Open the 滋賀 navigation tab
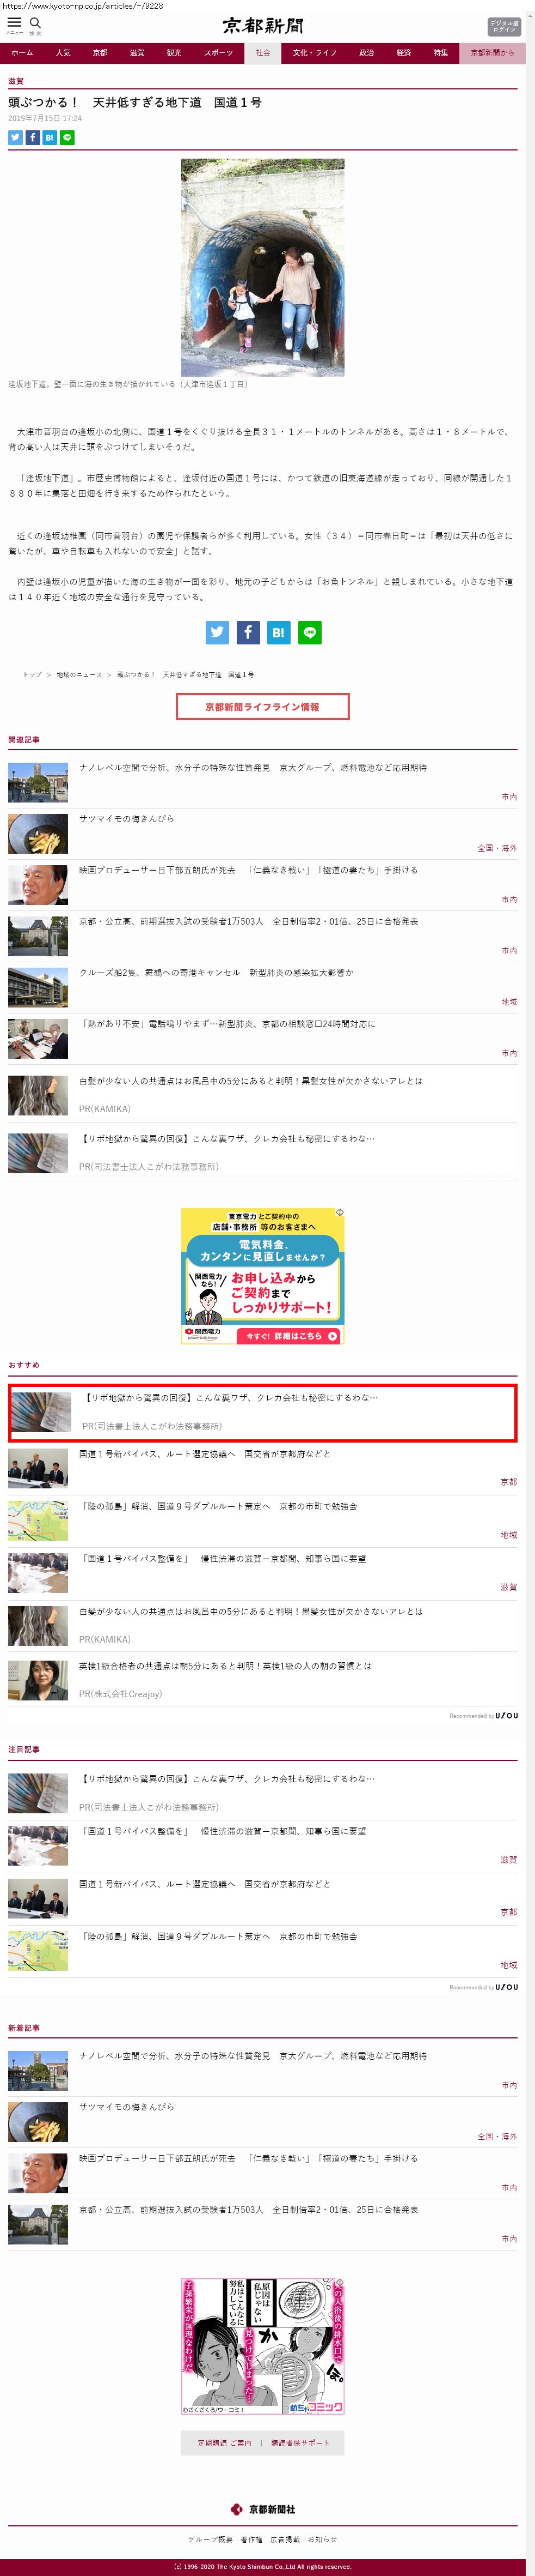Viewport: 535px width, 2576px height. coord(137,53)
